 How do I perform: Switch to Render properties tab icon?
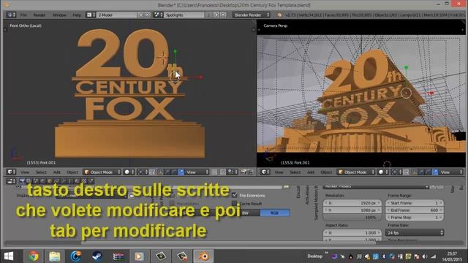[x=22, y=181]
